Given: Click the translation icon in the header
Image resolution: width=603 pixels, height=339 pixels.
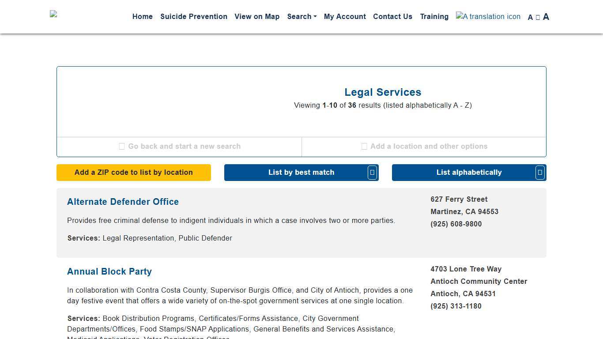Looking at the screenshot, I should [488, 17].
